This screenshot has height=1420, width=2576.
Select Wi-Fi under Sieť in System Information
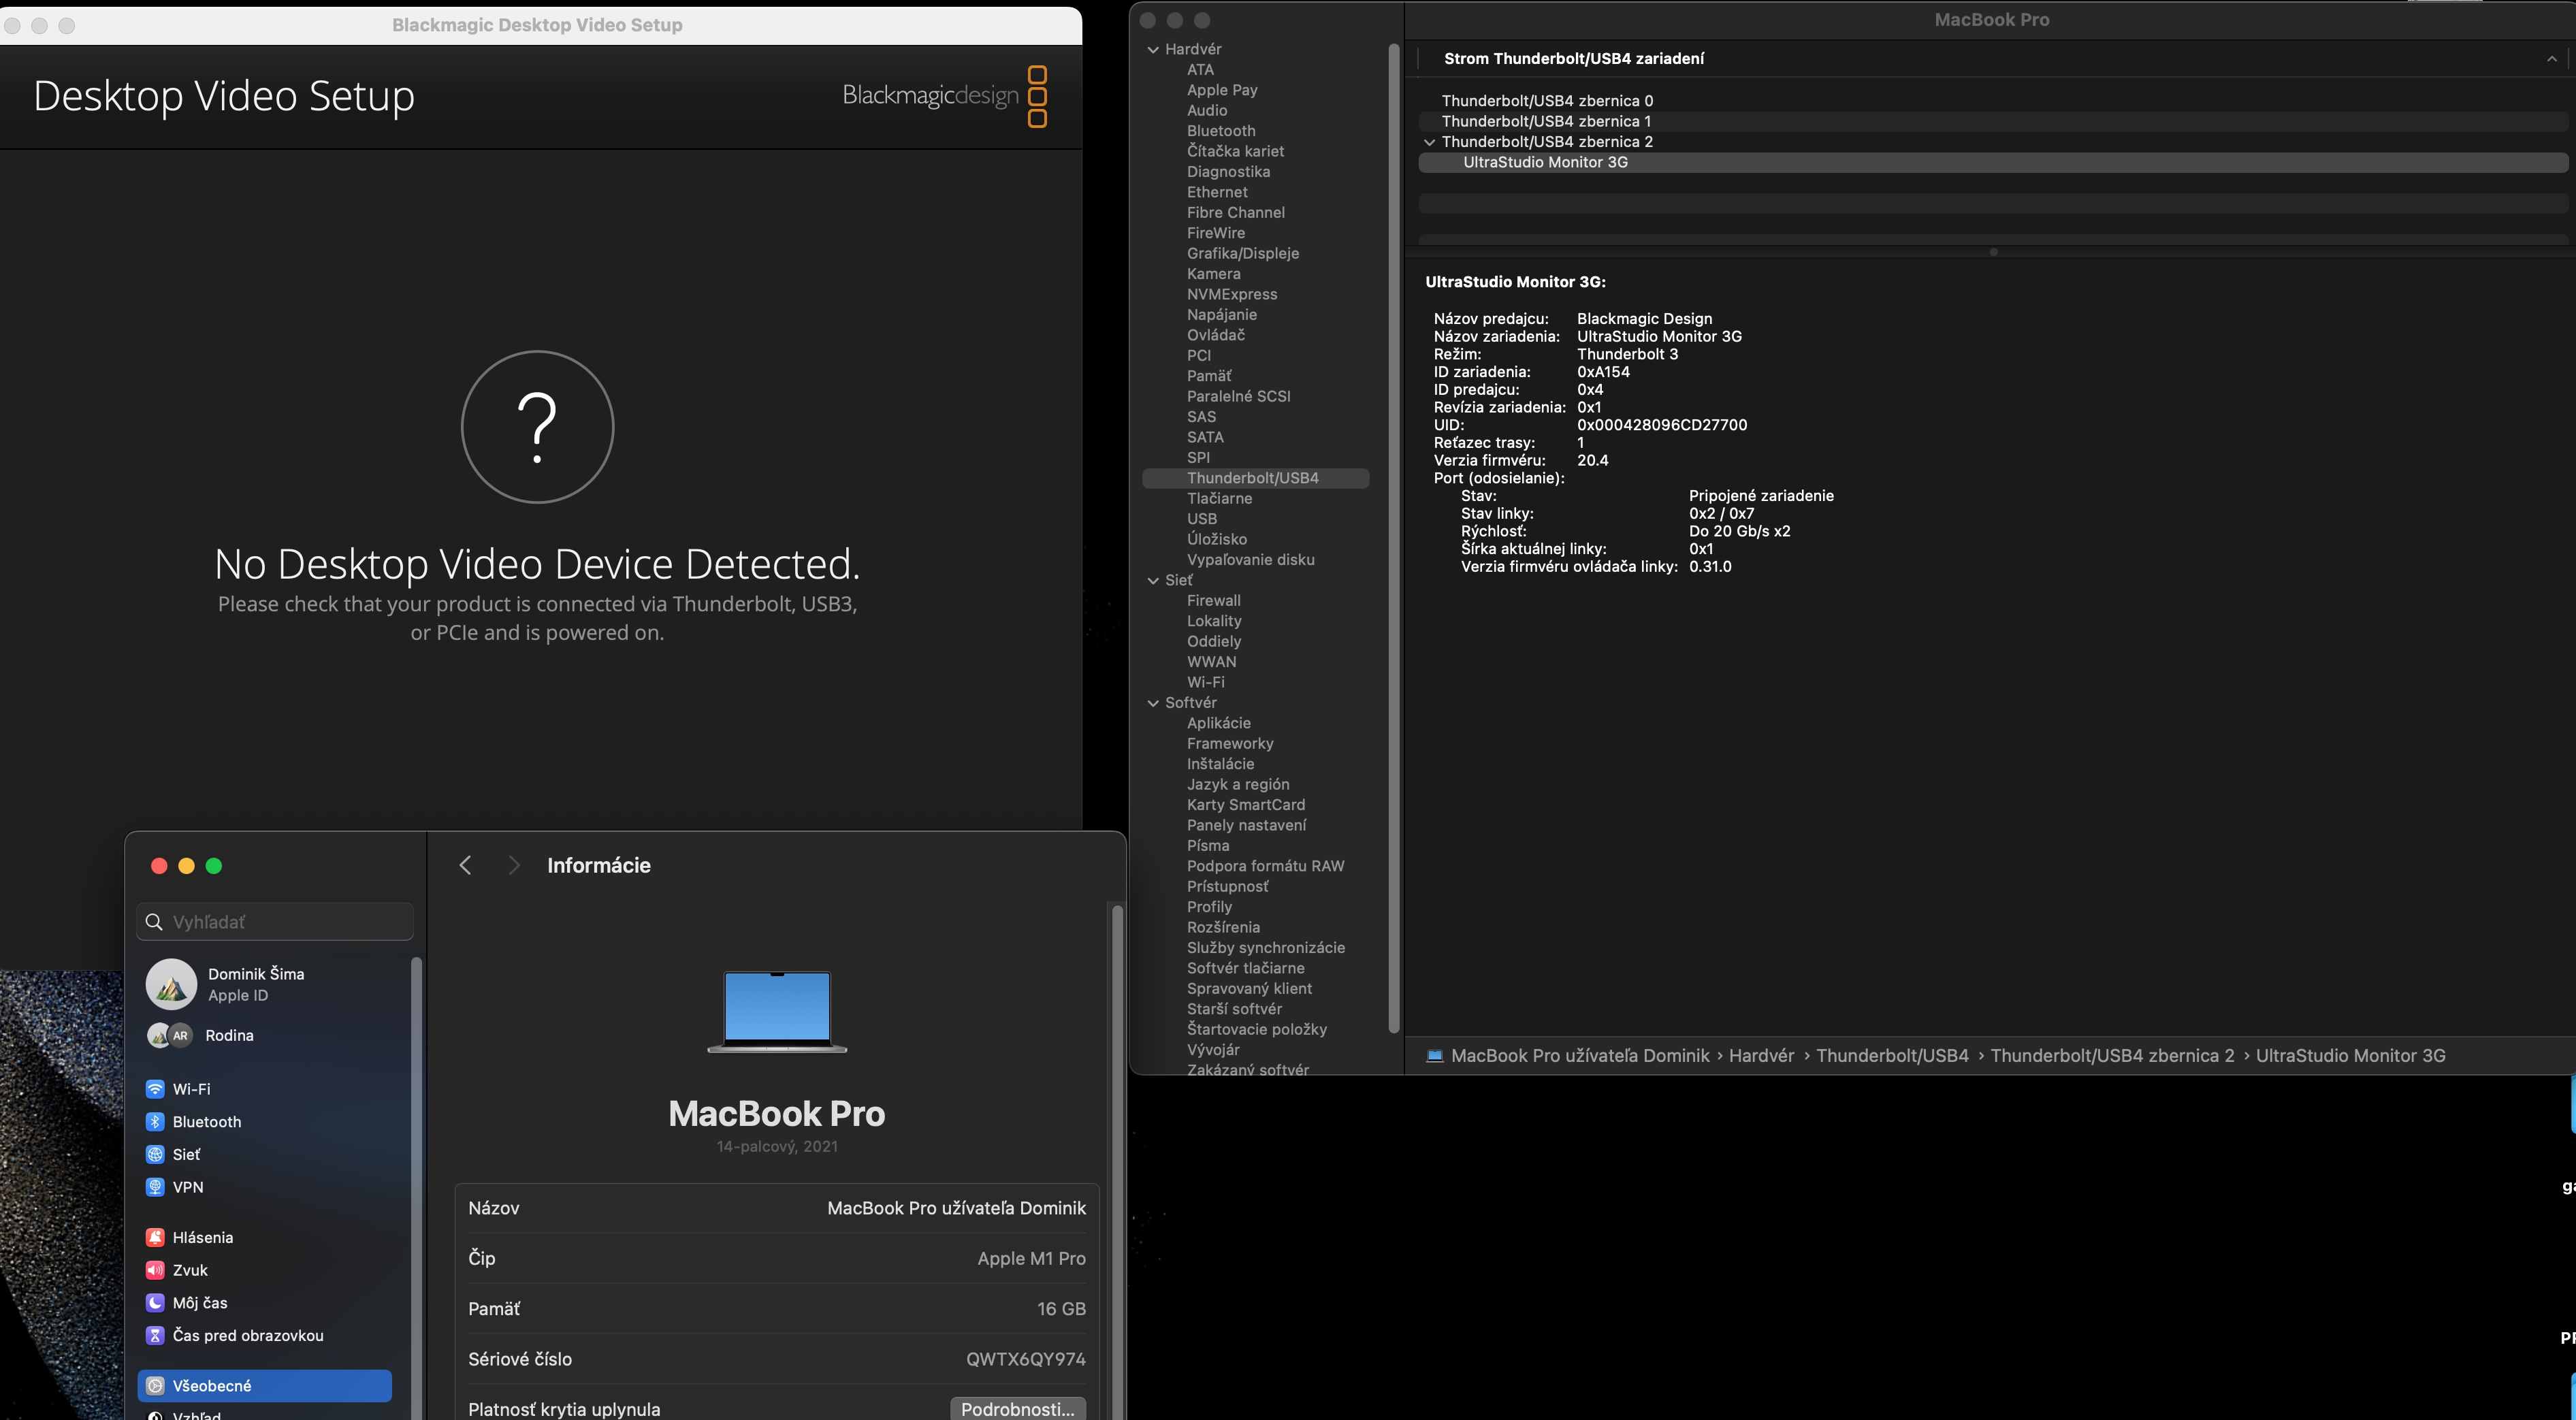click(1205, 682)
